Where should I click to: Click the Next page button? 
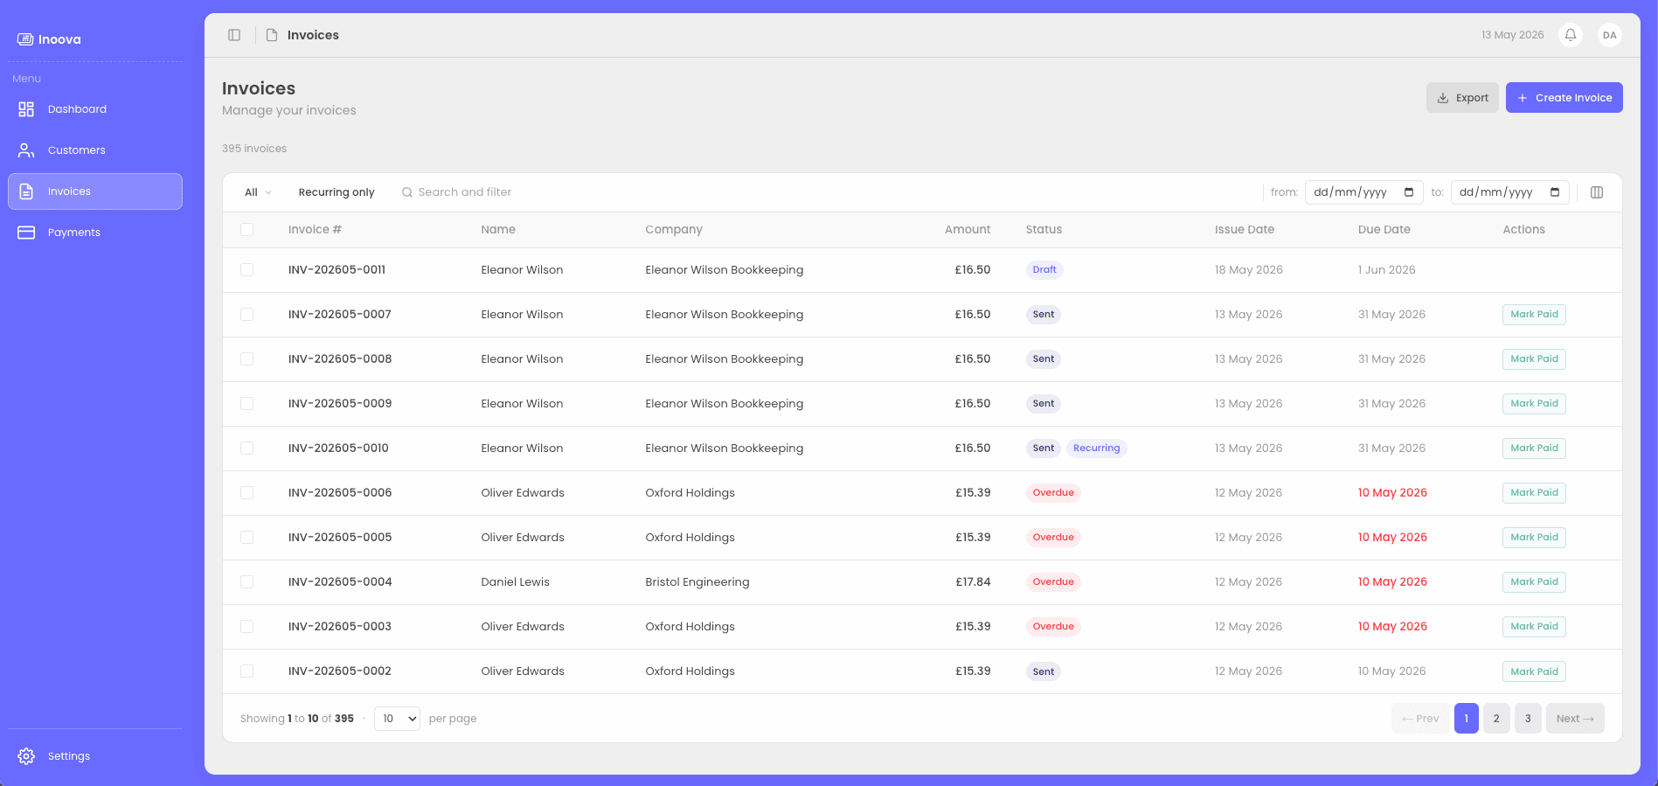(x=1575, y=719)
